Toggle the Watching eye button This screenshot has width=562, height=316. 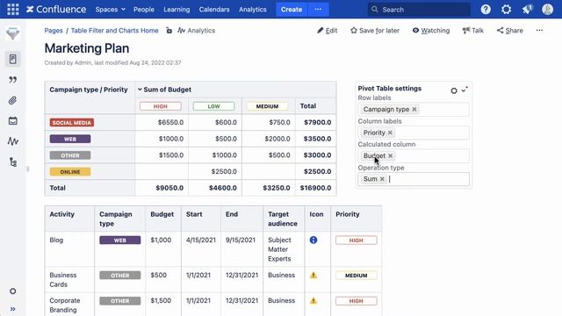pyautogui.click(x=431, y=31)
